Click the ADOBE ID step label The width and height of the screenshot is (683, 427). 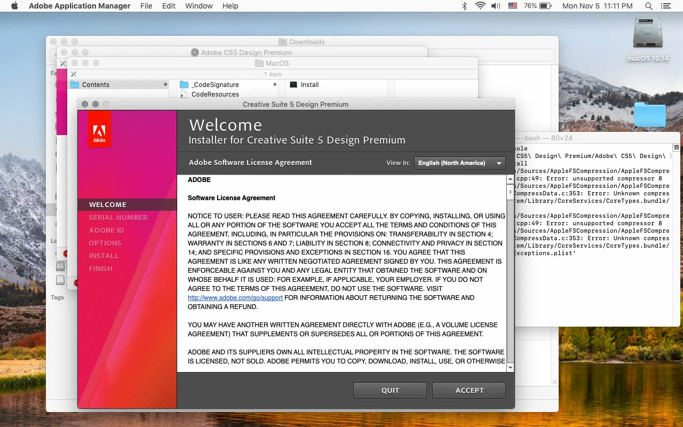(107, 230)
